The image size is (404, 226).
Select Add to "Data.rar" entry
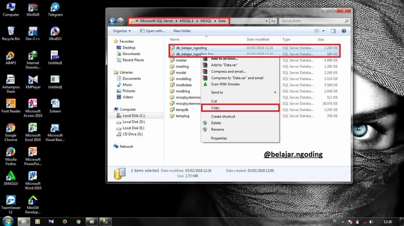pyautogui.click(x=240, y=65)
